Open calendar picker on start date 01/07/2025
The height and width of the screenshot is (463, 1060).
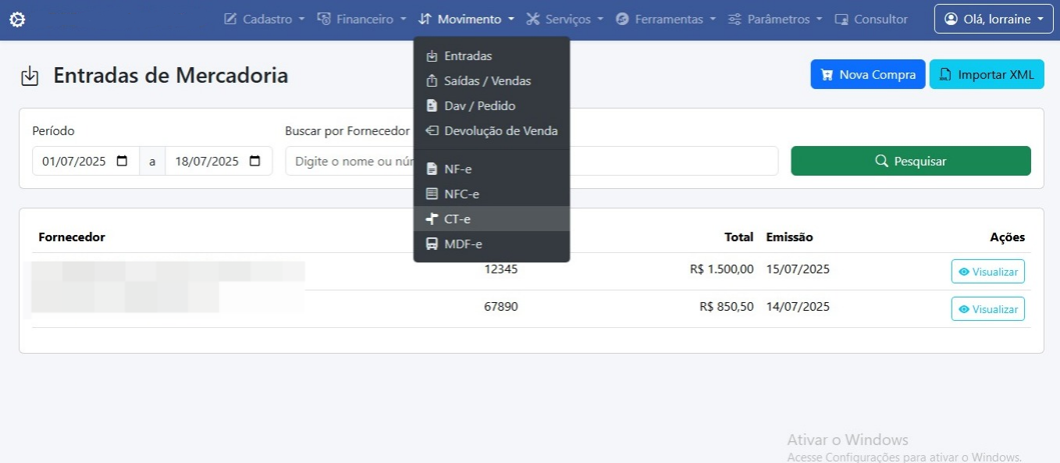click(x=122, y=162)
